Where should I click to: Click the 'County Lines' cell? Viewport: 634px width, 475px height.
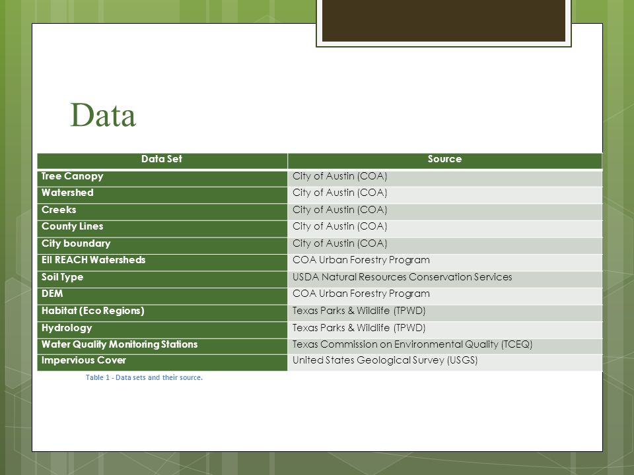tap(162, 229)
